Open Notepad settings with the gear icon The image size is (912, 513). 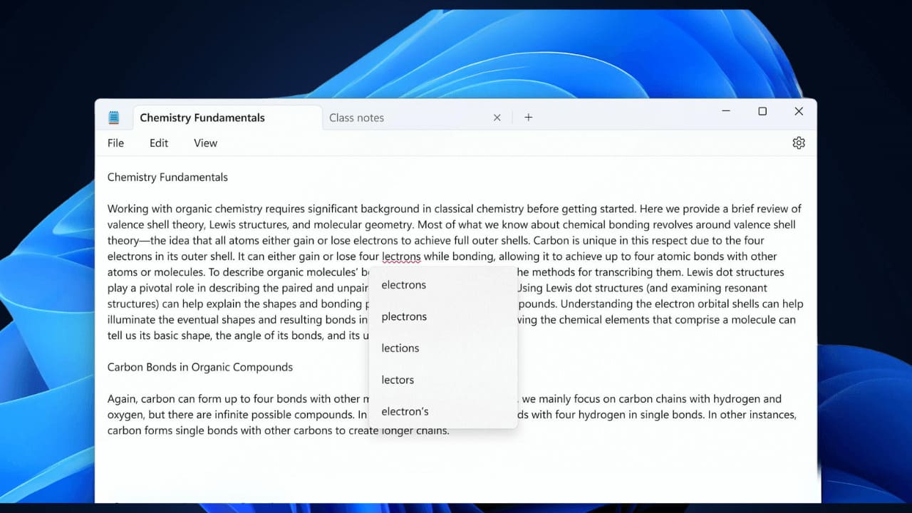coord(798,142)
